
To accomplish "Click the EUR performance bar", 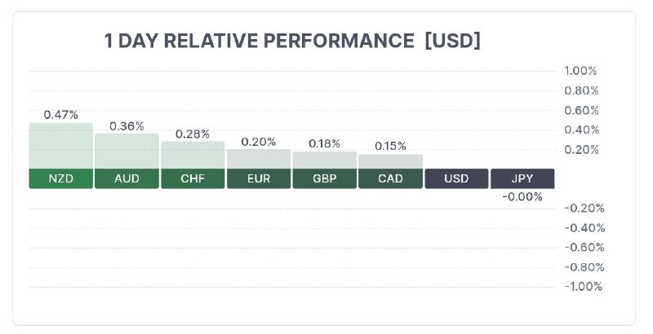I will (x=259, y=159).
